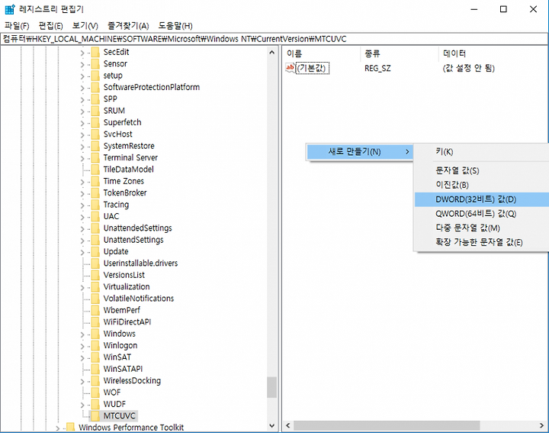Click the setup folder icon
This screenshot has height=433, width=549.
click(95, 76)
